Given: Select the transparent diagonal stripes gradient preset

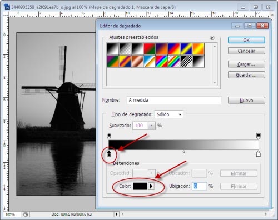Looking at the screenshot, I should point(186,61).
